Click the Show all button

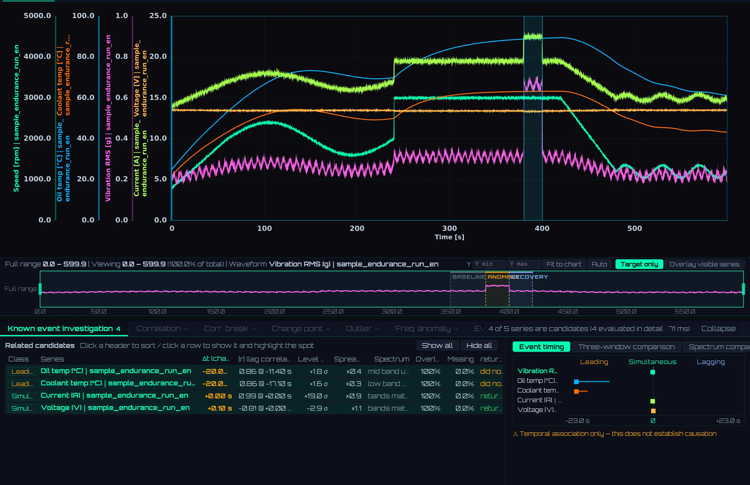pos(437,346)
